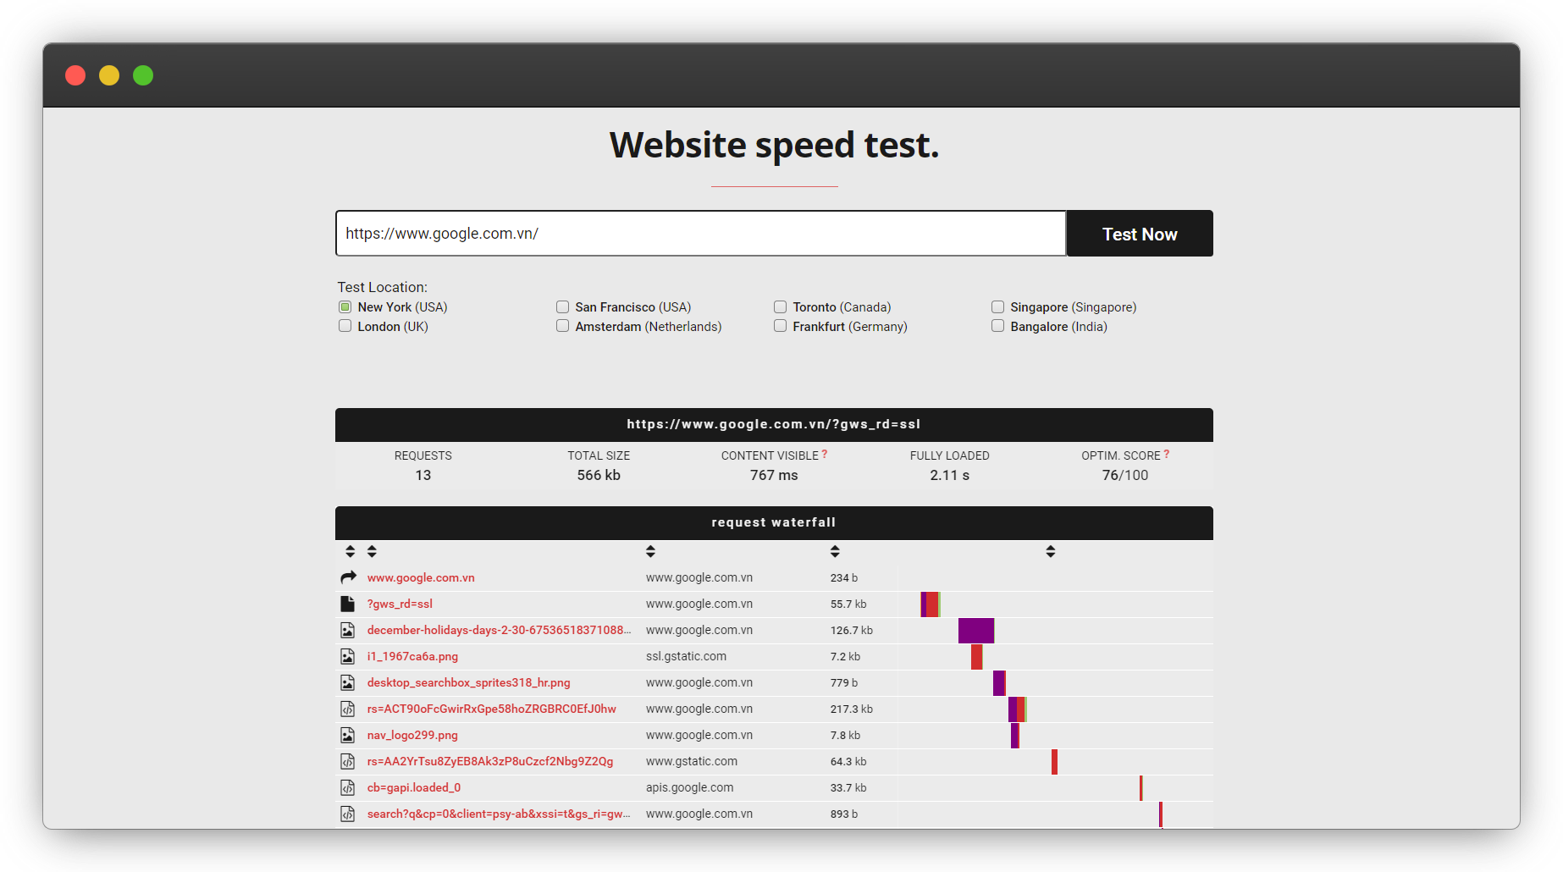1563x872 pixels.
Task: Sort waterfall by size column
Action: pos(835,551)
